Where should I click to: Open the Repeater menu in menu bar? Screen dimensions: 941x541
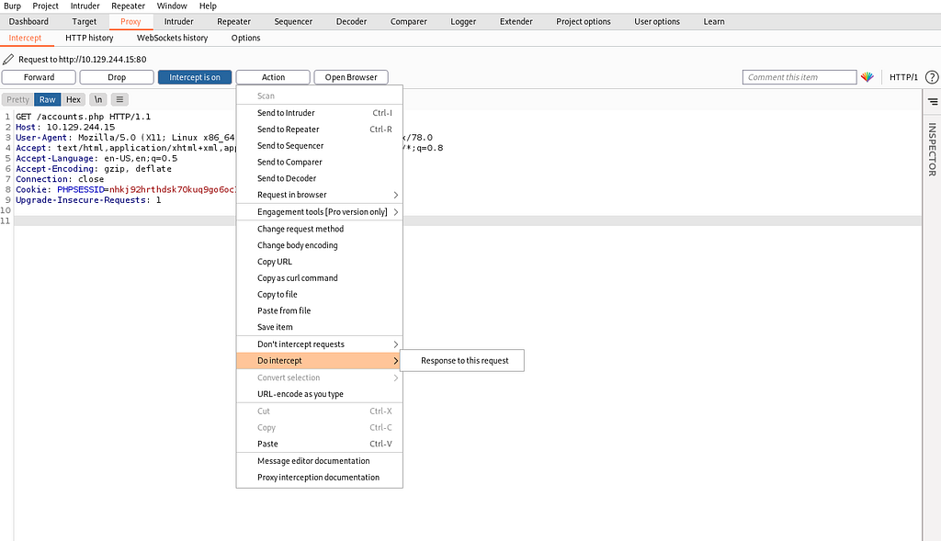click(x=128, y=6)
